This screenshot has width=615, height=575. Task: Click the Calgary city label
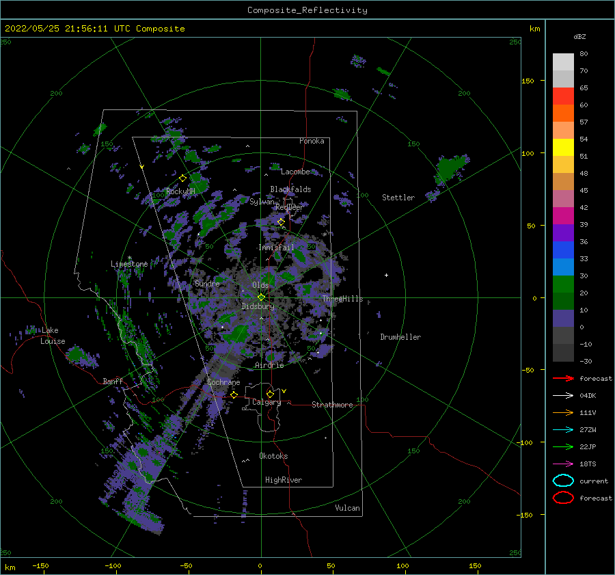pyautogui.click(x=266, y=402)
